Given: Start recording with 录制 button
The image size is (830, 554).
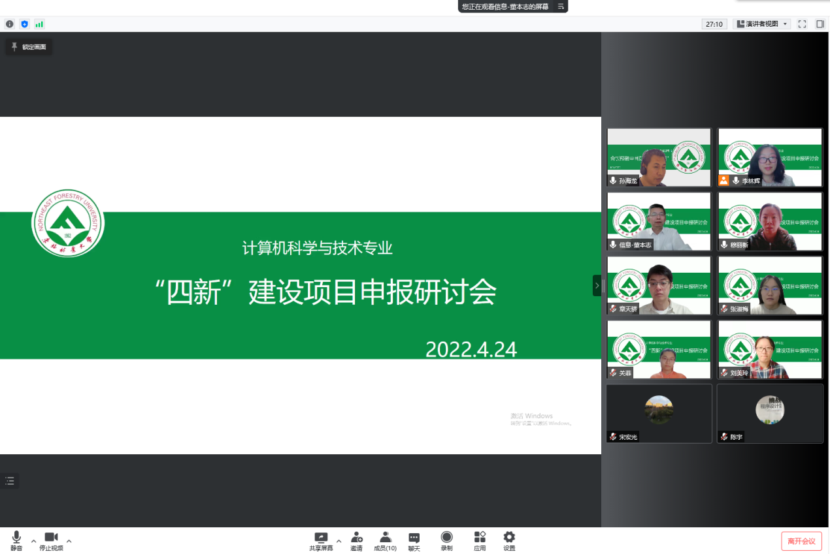Looking at the screenshot, I should [x=446, y=540].
